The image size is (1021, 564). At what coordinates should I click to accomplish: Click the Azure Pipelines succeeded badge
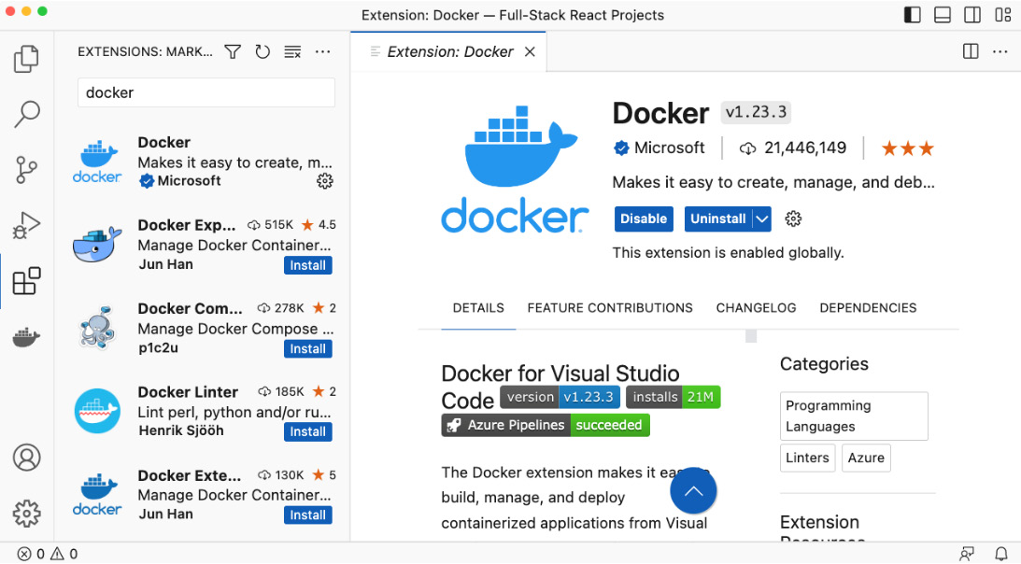pyautogui.click(x=546, y=425)
